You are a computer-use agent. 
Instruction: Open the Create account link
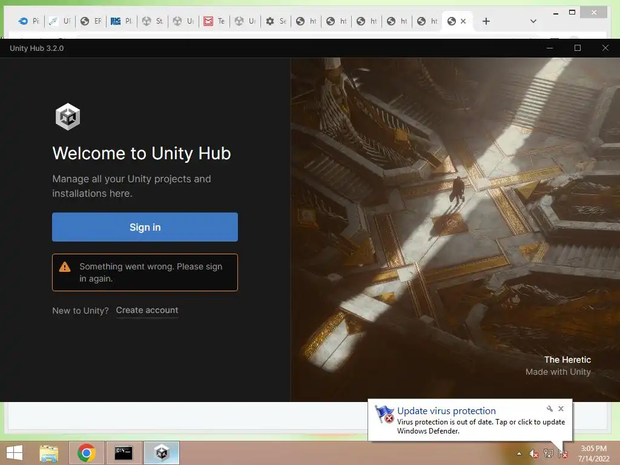(147, 311)
